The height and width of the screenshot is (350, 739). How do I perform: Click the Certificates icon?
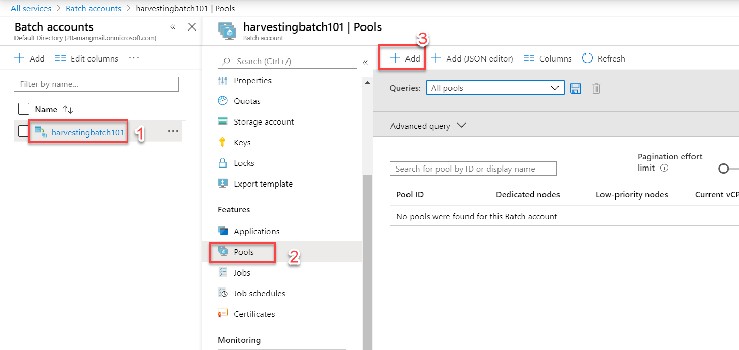pos(223,314)
